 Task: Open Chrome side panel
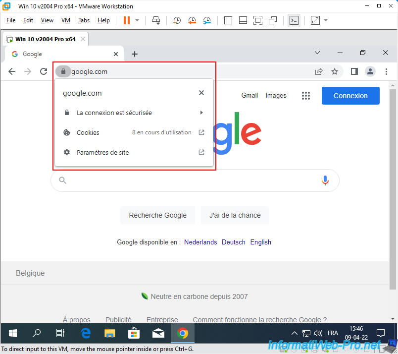pyautogui.click(x=354, y=72)
